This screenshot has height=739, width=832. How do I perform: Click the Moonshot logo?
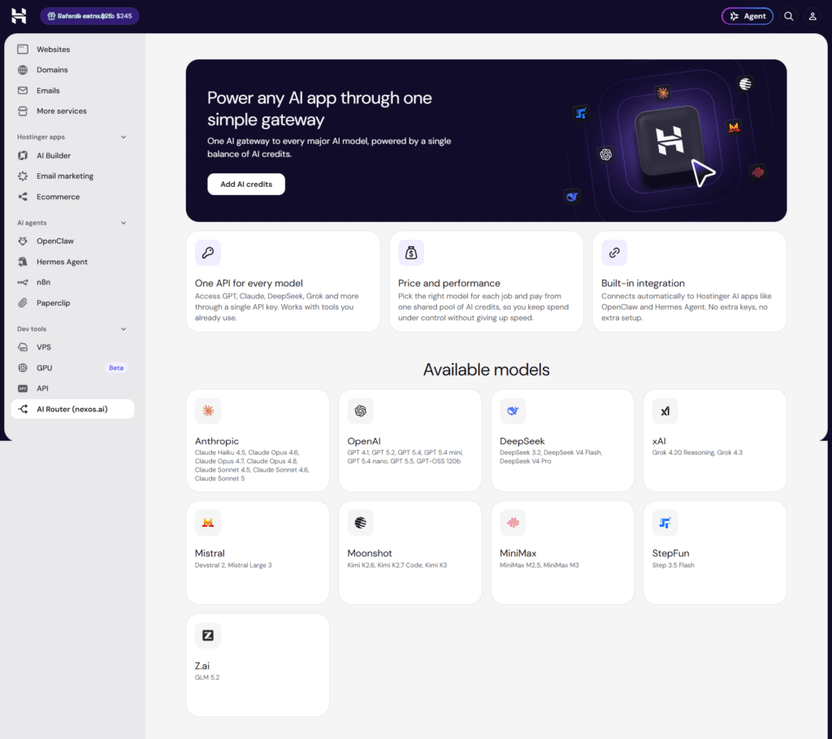360,523
